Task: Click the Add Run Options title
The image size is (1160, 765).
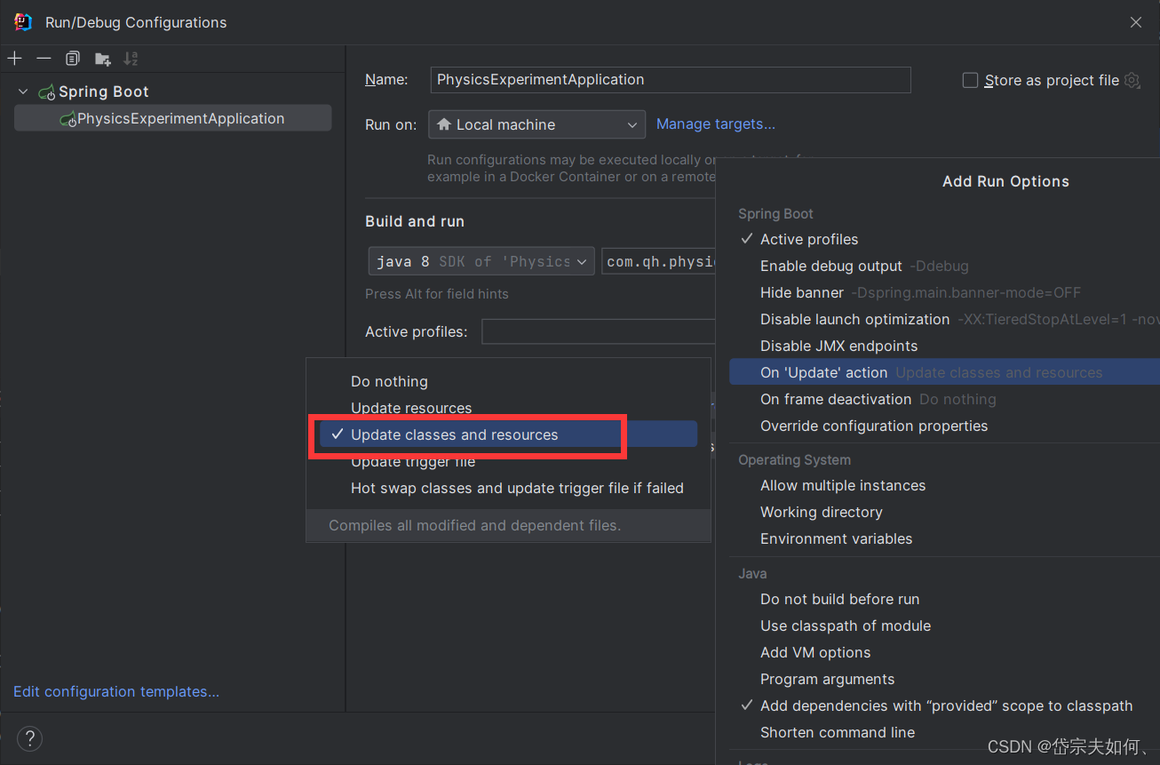Action: click(1005, 181)
